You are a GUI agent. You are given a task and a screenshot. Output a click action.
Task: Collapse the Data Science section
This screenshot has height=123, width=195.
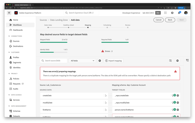tap(9, 95)
